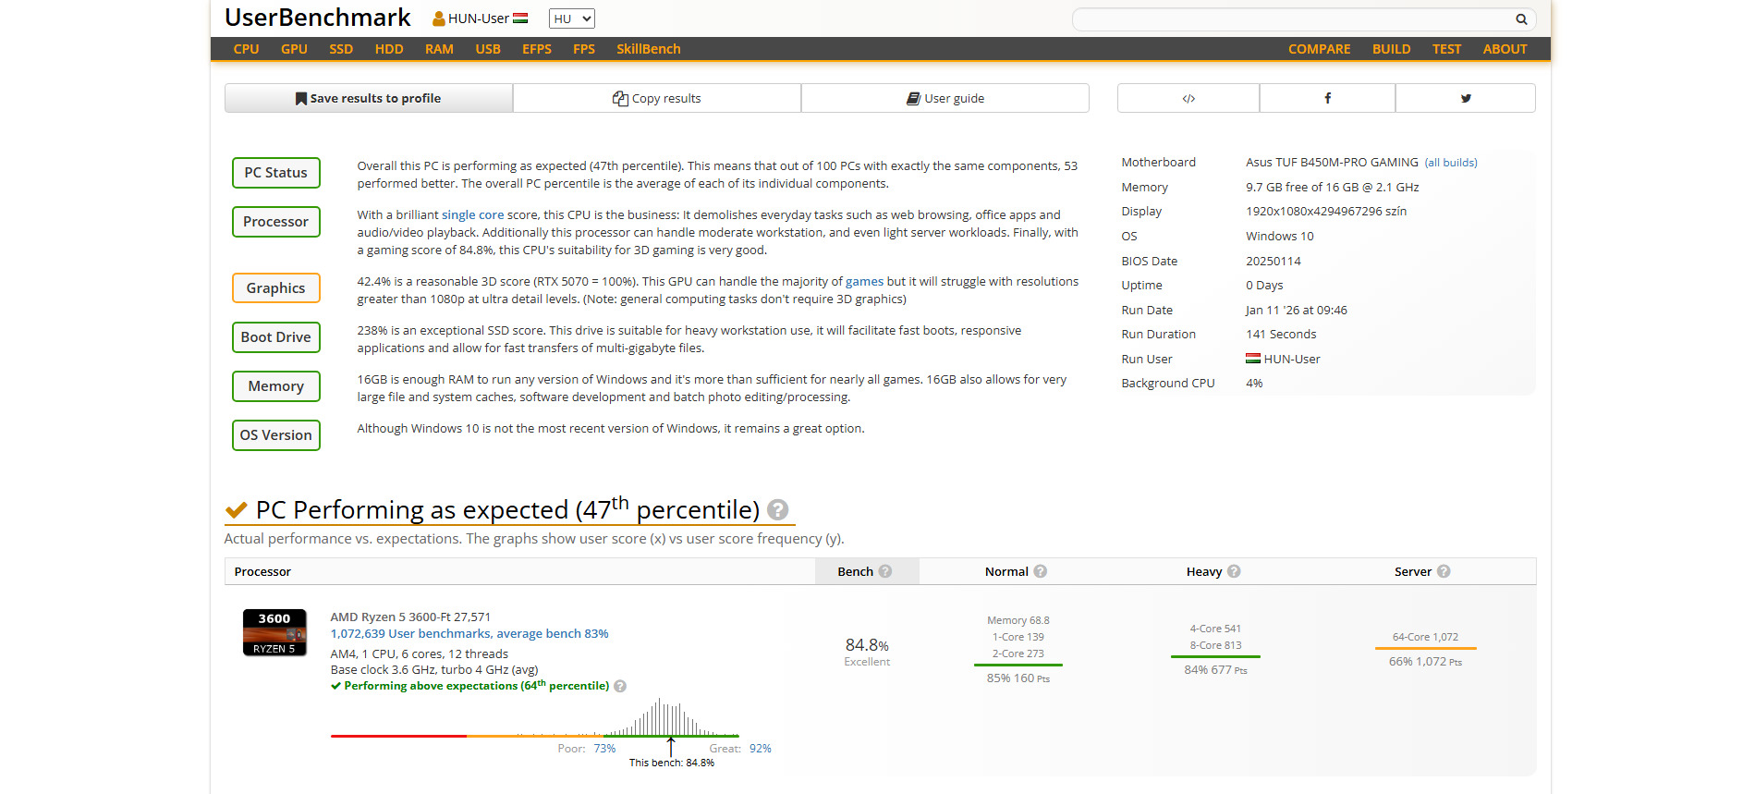Click the Graphics section button
Image resolution: width=1755 pixels, height=794 pixels.
[276, 288]
